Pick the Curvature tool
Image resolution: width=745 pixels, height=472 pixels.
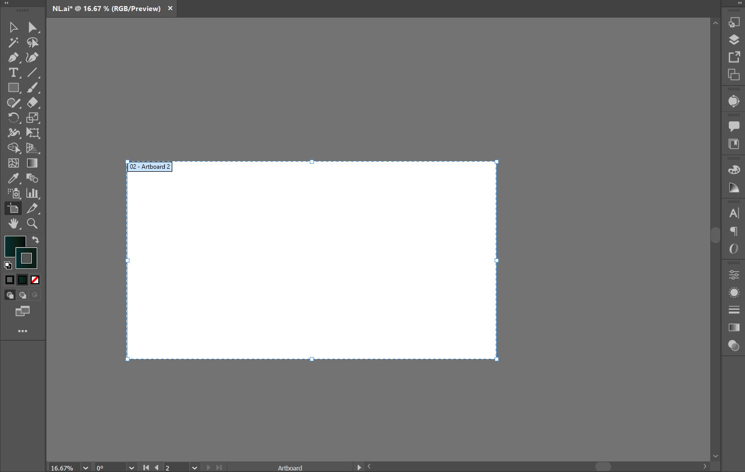pos(32,57)
